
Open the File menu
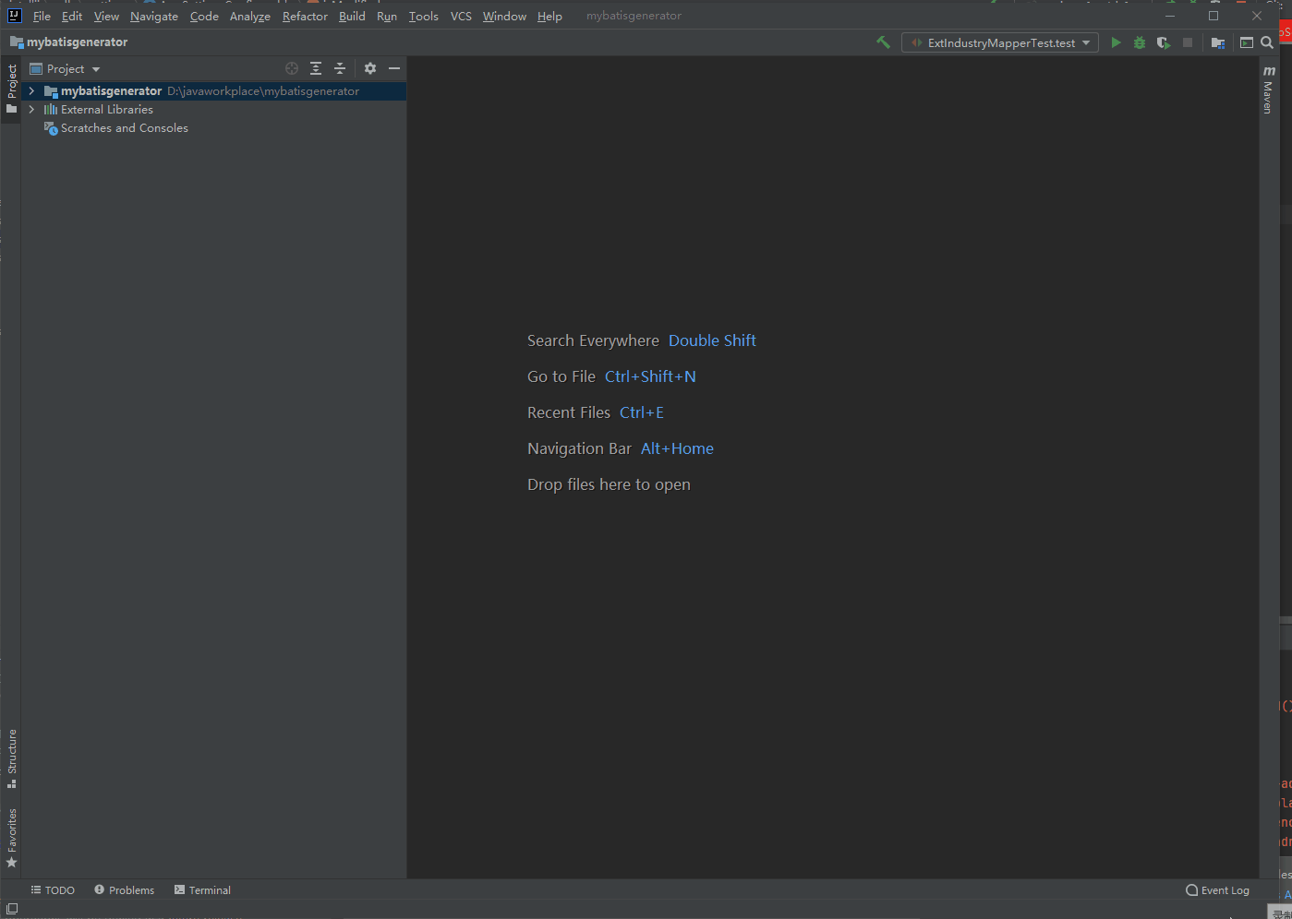point(42,17)
